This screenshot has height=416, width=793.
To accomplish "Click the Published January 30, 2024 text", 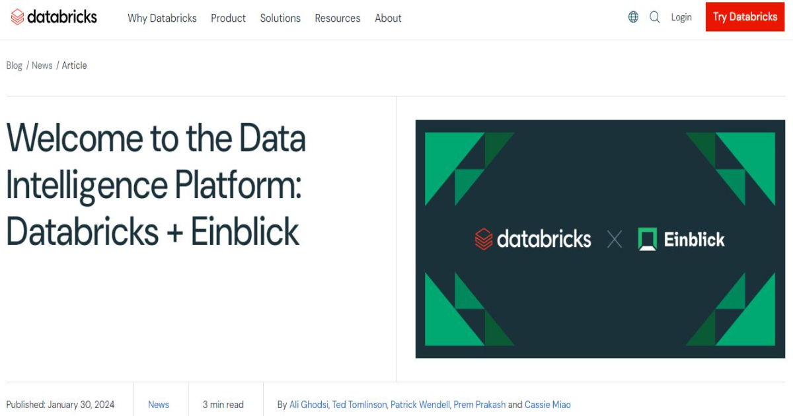I will tap(60, 405).
